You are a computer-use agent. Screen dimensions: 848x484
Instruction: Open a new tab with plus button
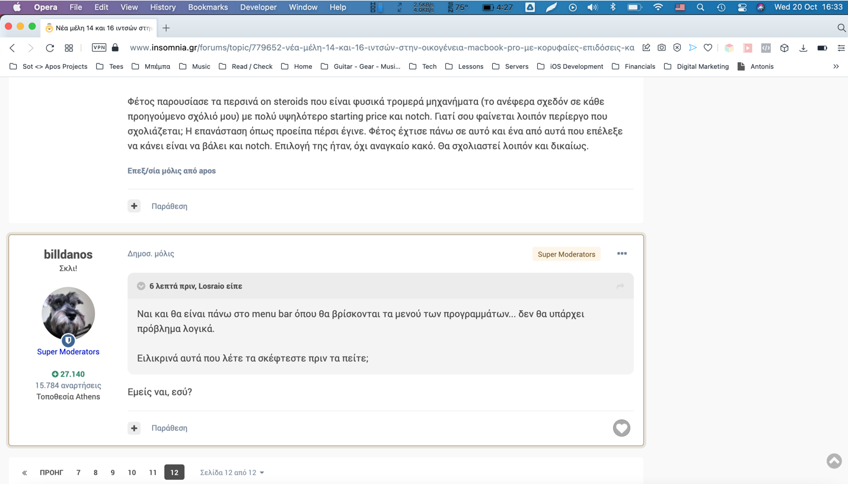point(166,28)
